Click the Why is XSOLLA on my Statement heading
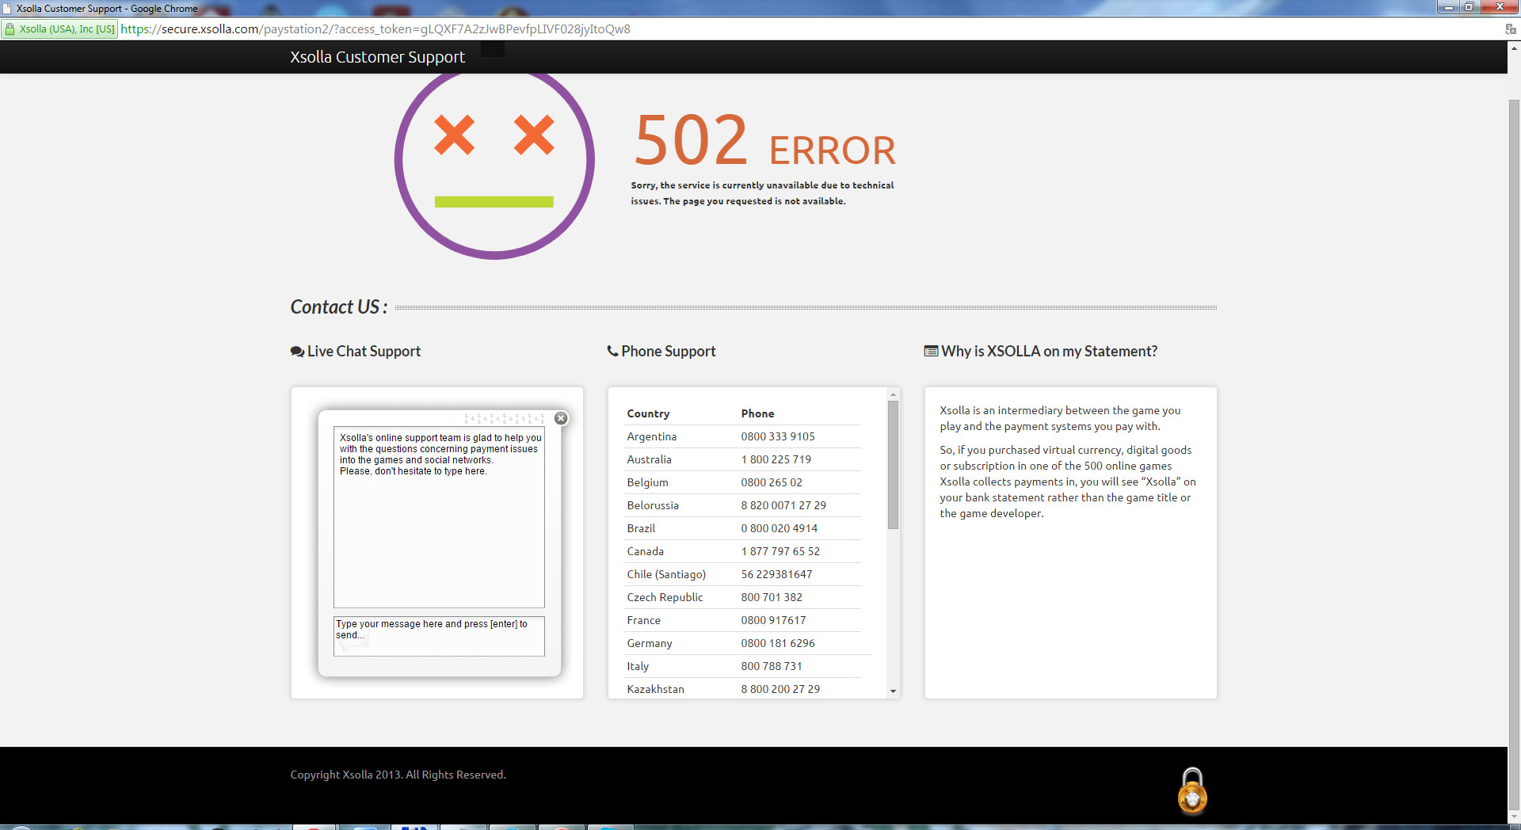 coord(1049,351)
